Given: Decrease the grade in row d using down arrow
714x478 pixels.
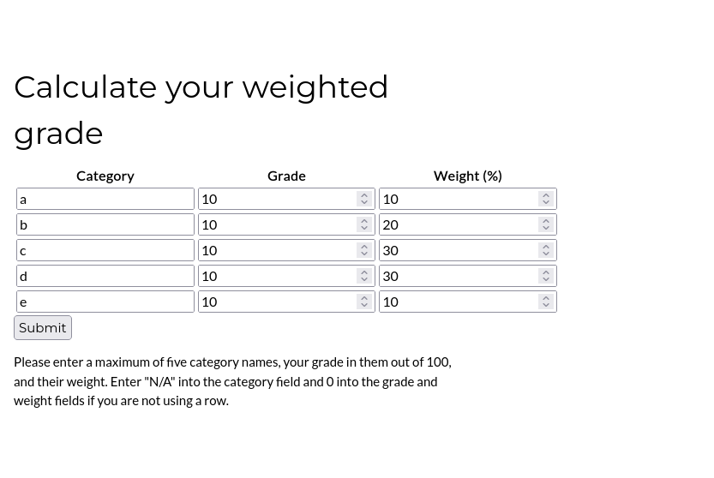Looking at the screenshot, I should 364,280.
